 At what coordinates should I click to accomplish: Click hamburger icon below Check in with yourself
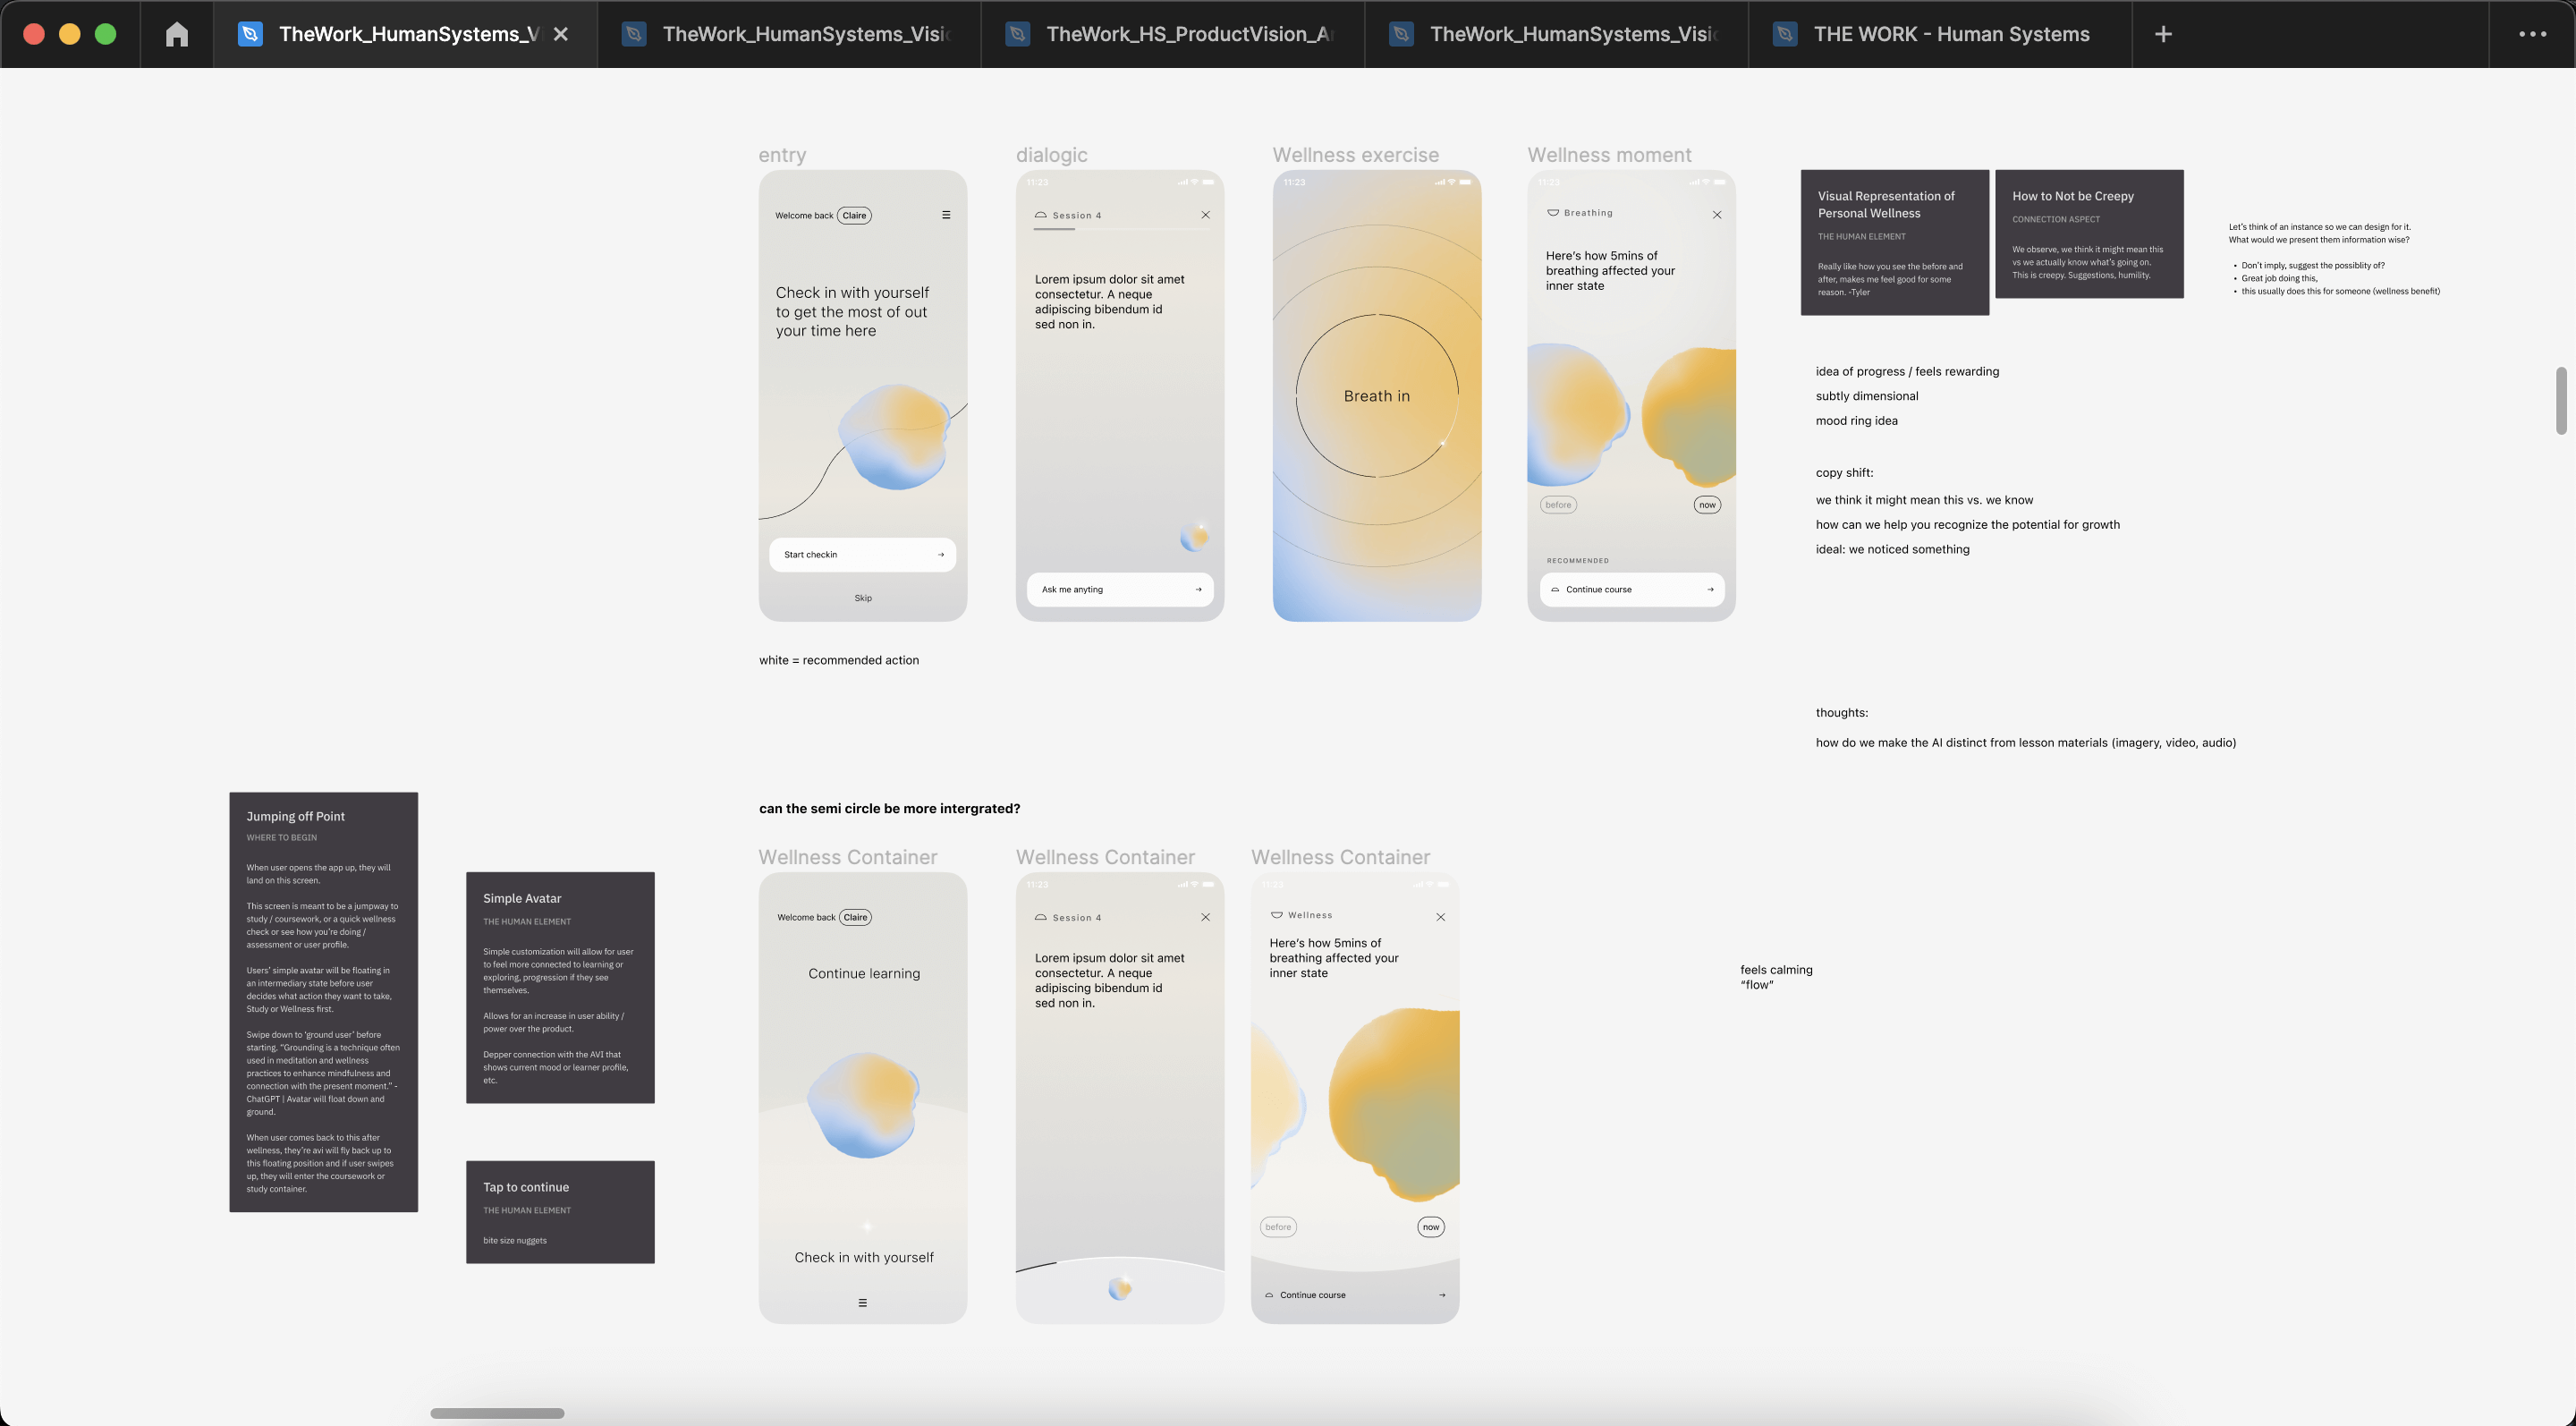pos(862,1303)
